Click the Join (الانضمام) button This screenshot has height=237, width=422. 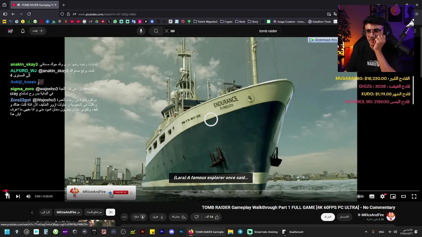pos(344,217)
